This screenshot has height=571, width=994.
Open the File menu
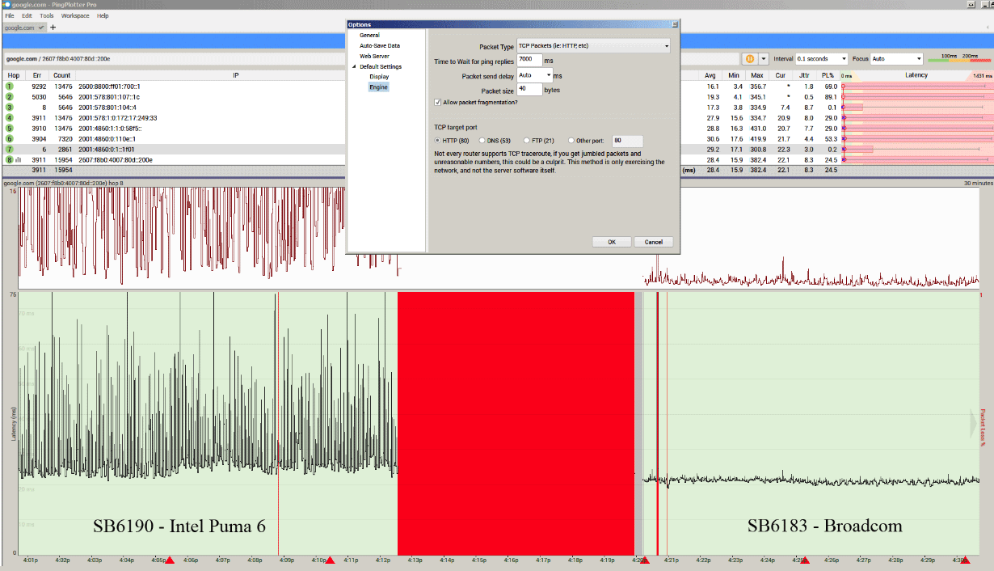click(10, 15)
